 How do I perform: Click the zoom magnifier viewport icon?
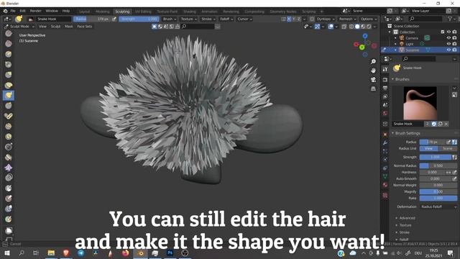[x=373, y=61]
